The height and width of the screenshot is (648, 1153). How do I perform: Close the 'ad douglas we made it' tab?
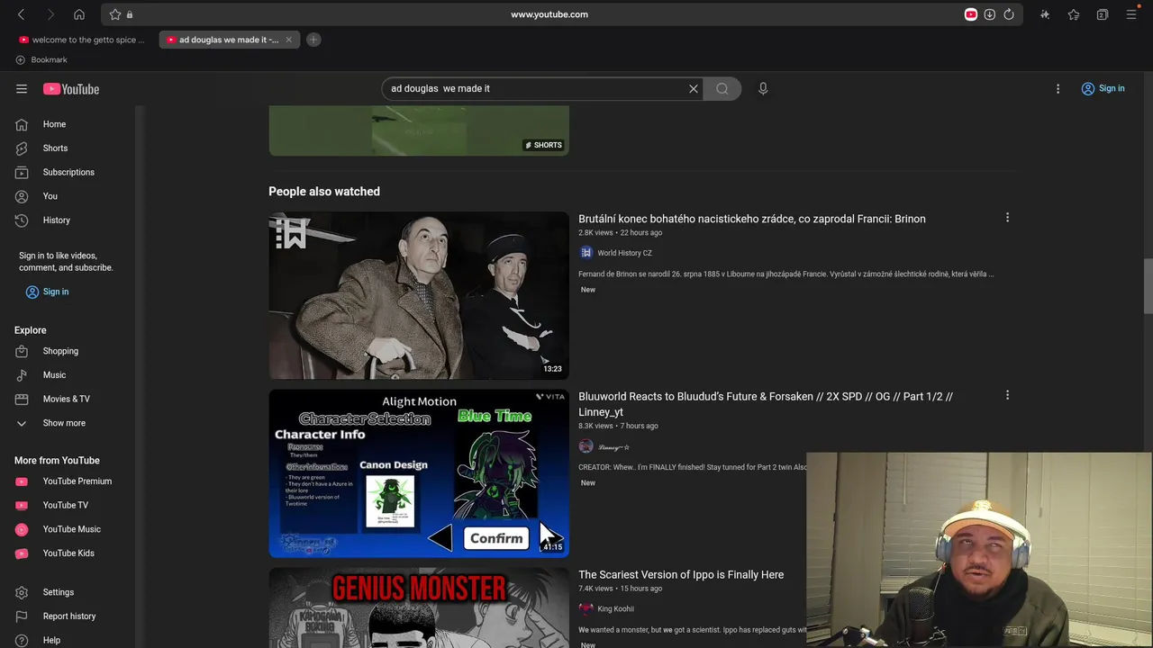pyautogui.click(x=289, y=40)
